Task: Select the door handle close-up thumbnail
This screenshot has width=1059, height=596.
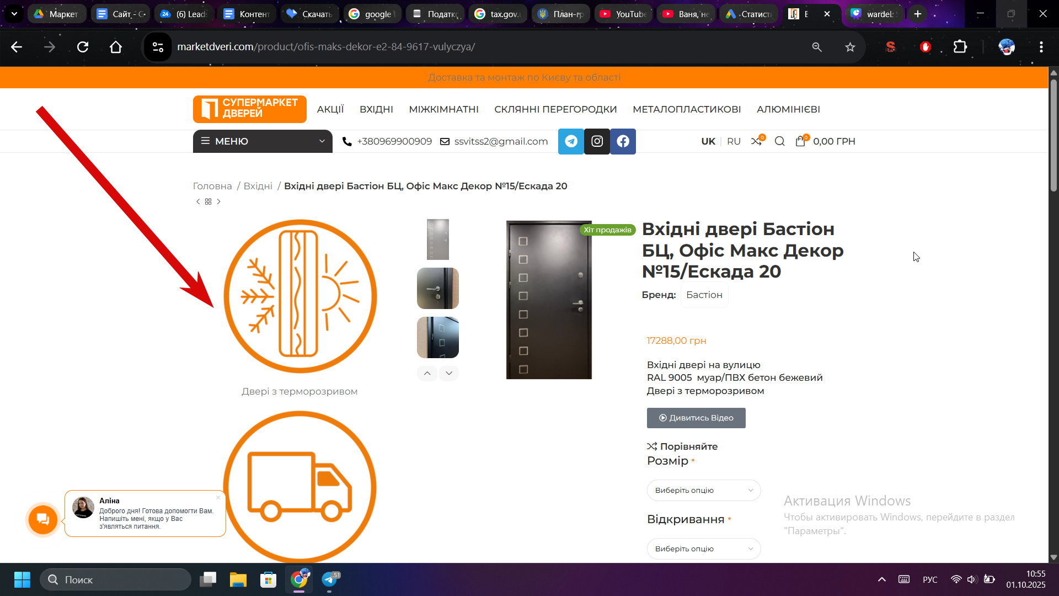Action: point(437,288)
